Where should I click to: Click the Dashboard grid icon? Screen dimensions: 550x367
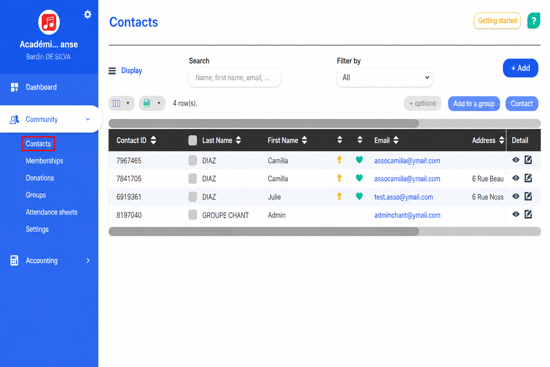pyautogui.click(x=14, y=87)
